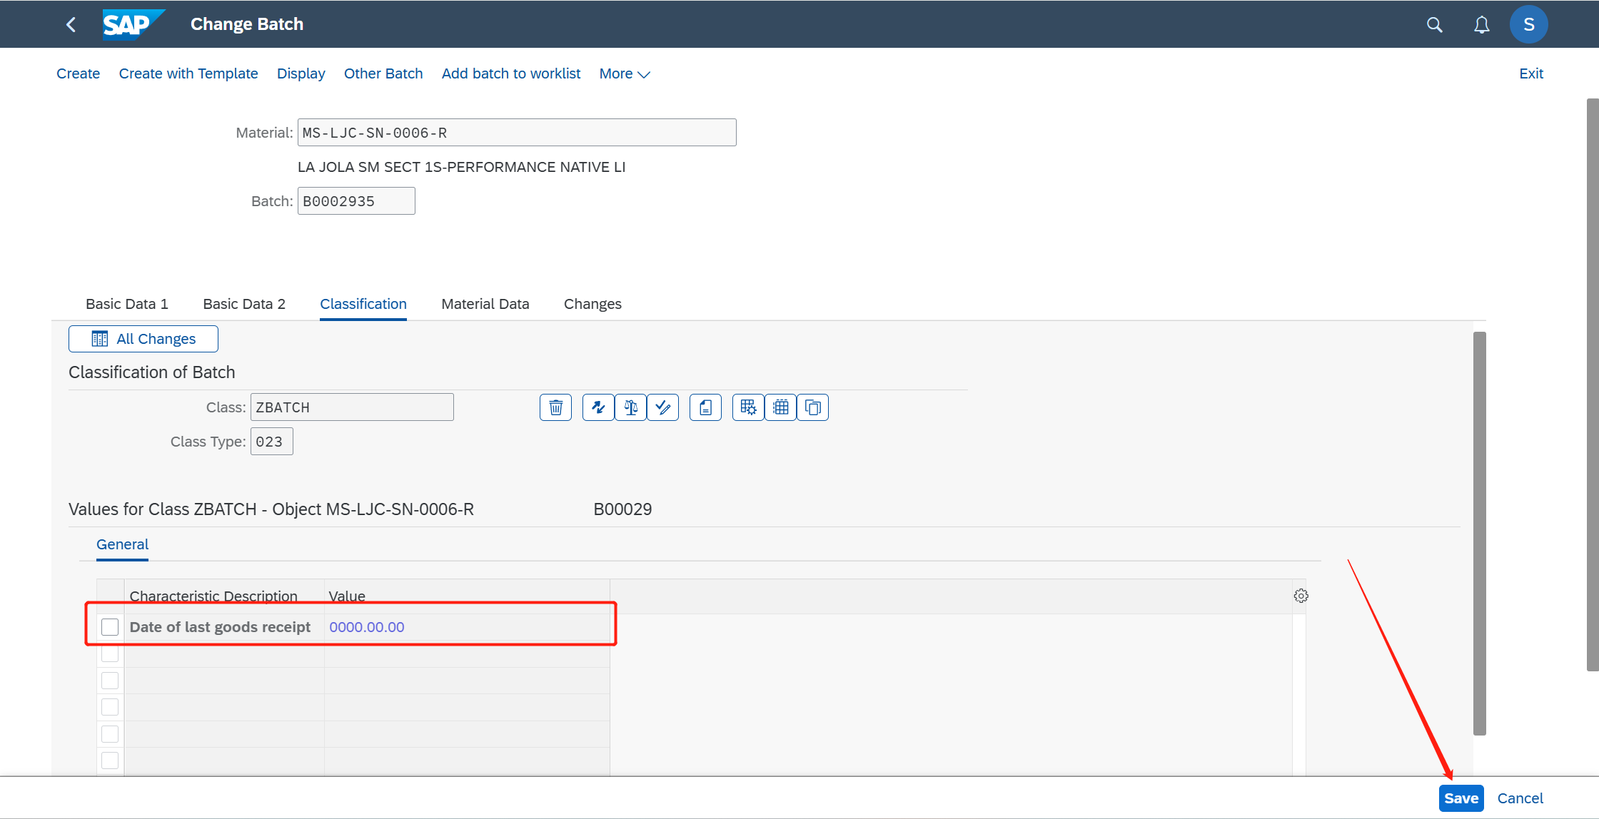Click the checkmark-pencil verify icon

pos(662,407)
